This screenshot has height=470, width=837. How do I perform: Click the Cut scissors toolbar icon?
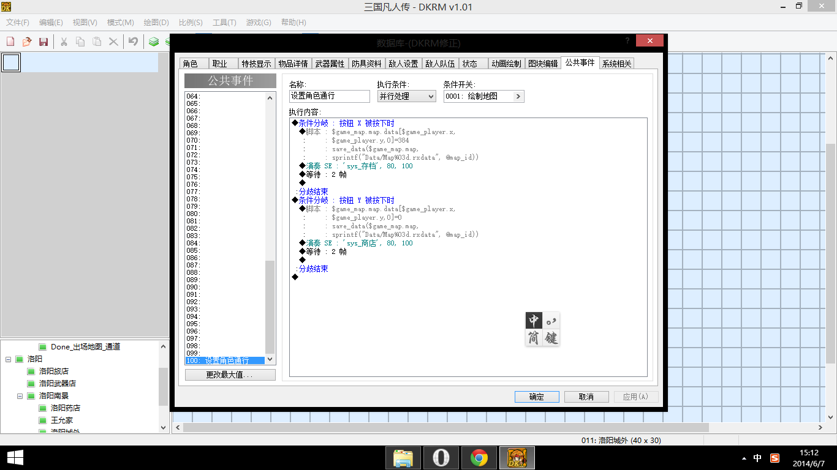click(64, 42)
